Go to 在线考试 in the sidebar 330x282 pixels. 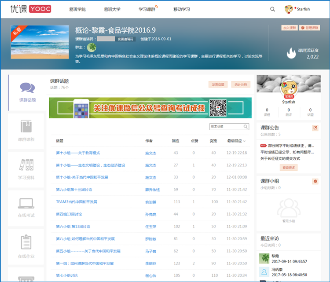(x=26, y=207)
